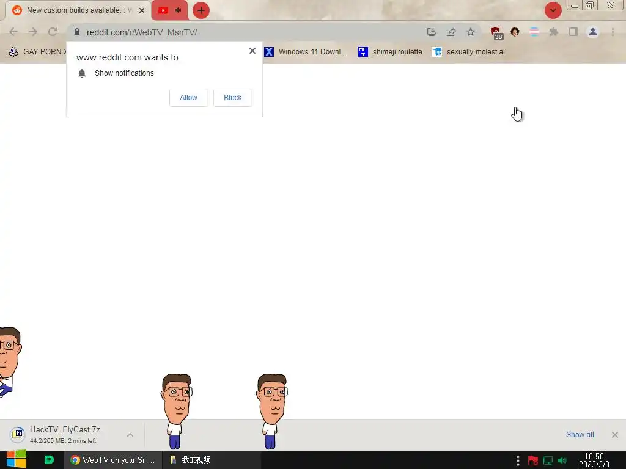Go forward to next page
This screenshot has width=626, height=469.
(x=33, y=32)
